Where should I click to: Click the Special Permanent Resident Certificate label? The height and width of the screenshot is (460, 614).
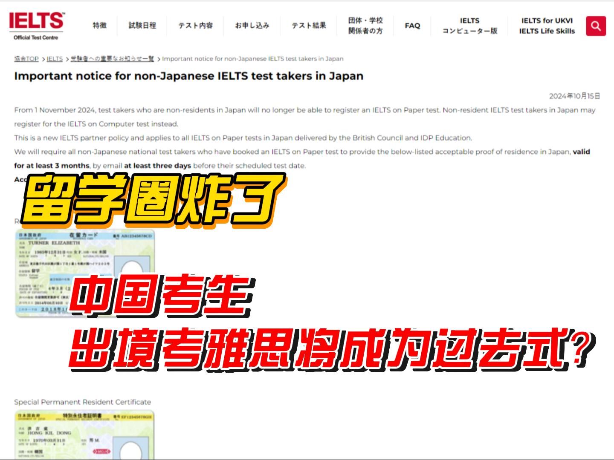click(x=83, y=402)
